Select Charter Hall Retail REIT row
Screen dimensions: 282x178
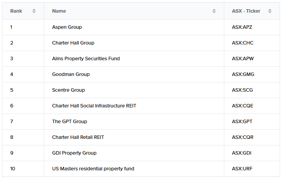click(78, 137)
